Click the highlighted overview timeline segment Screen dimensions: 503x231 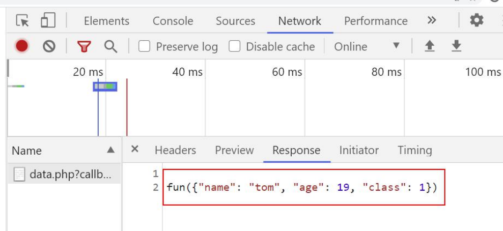[105, 86]
